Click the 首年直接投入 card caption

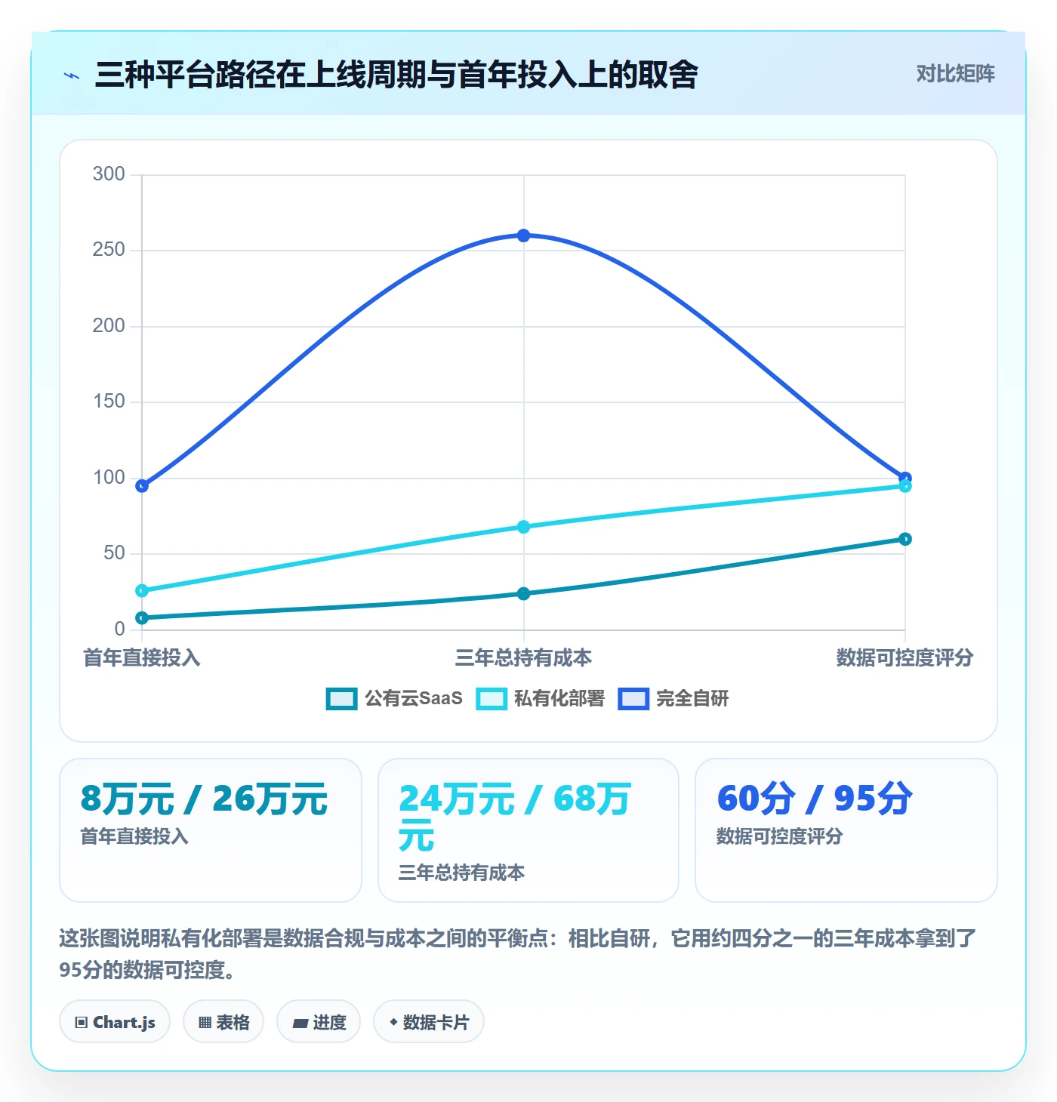(134, 836)
